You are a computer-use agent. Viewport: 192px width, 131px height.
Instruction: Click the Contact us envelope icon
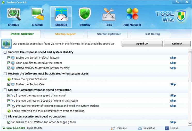pos(140,128)
